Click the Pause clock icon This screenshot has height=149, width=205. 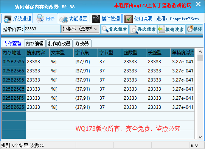[x=190, y=29]
